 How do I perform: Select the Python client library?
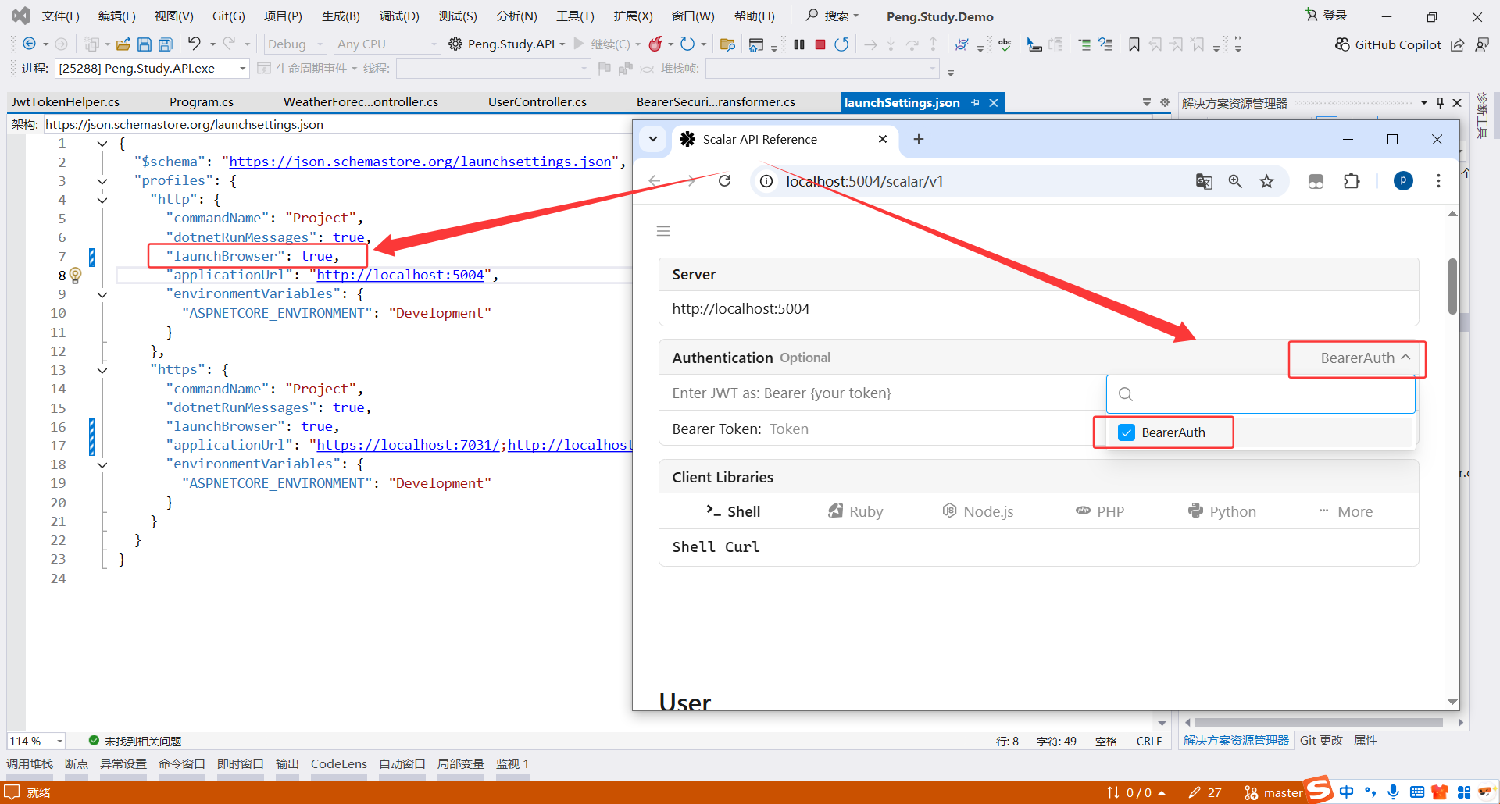[x=1223, y=511]
